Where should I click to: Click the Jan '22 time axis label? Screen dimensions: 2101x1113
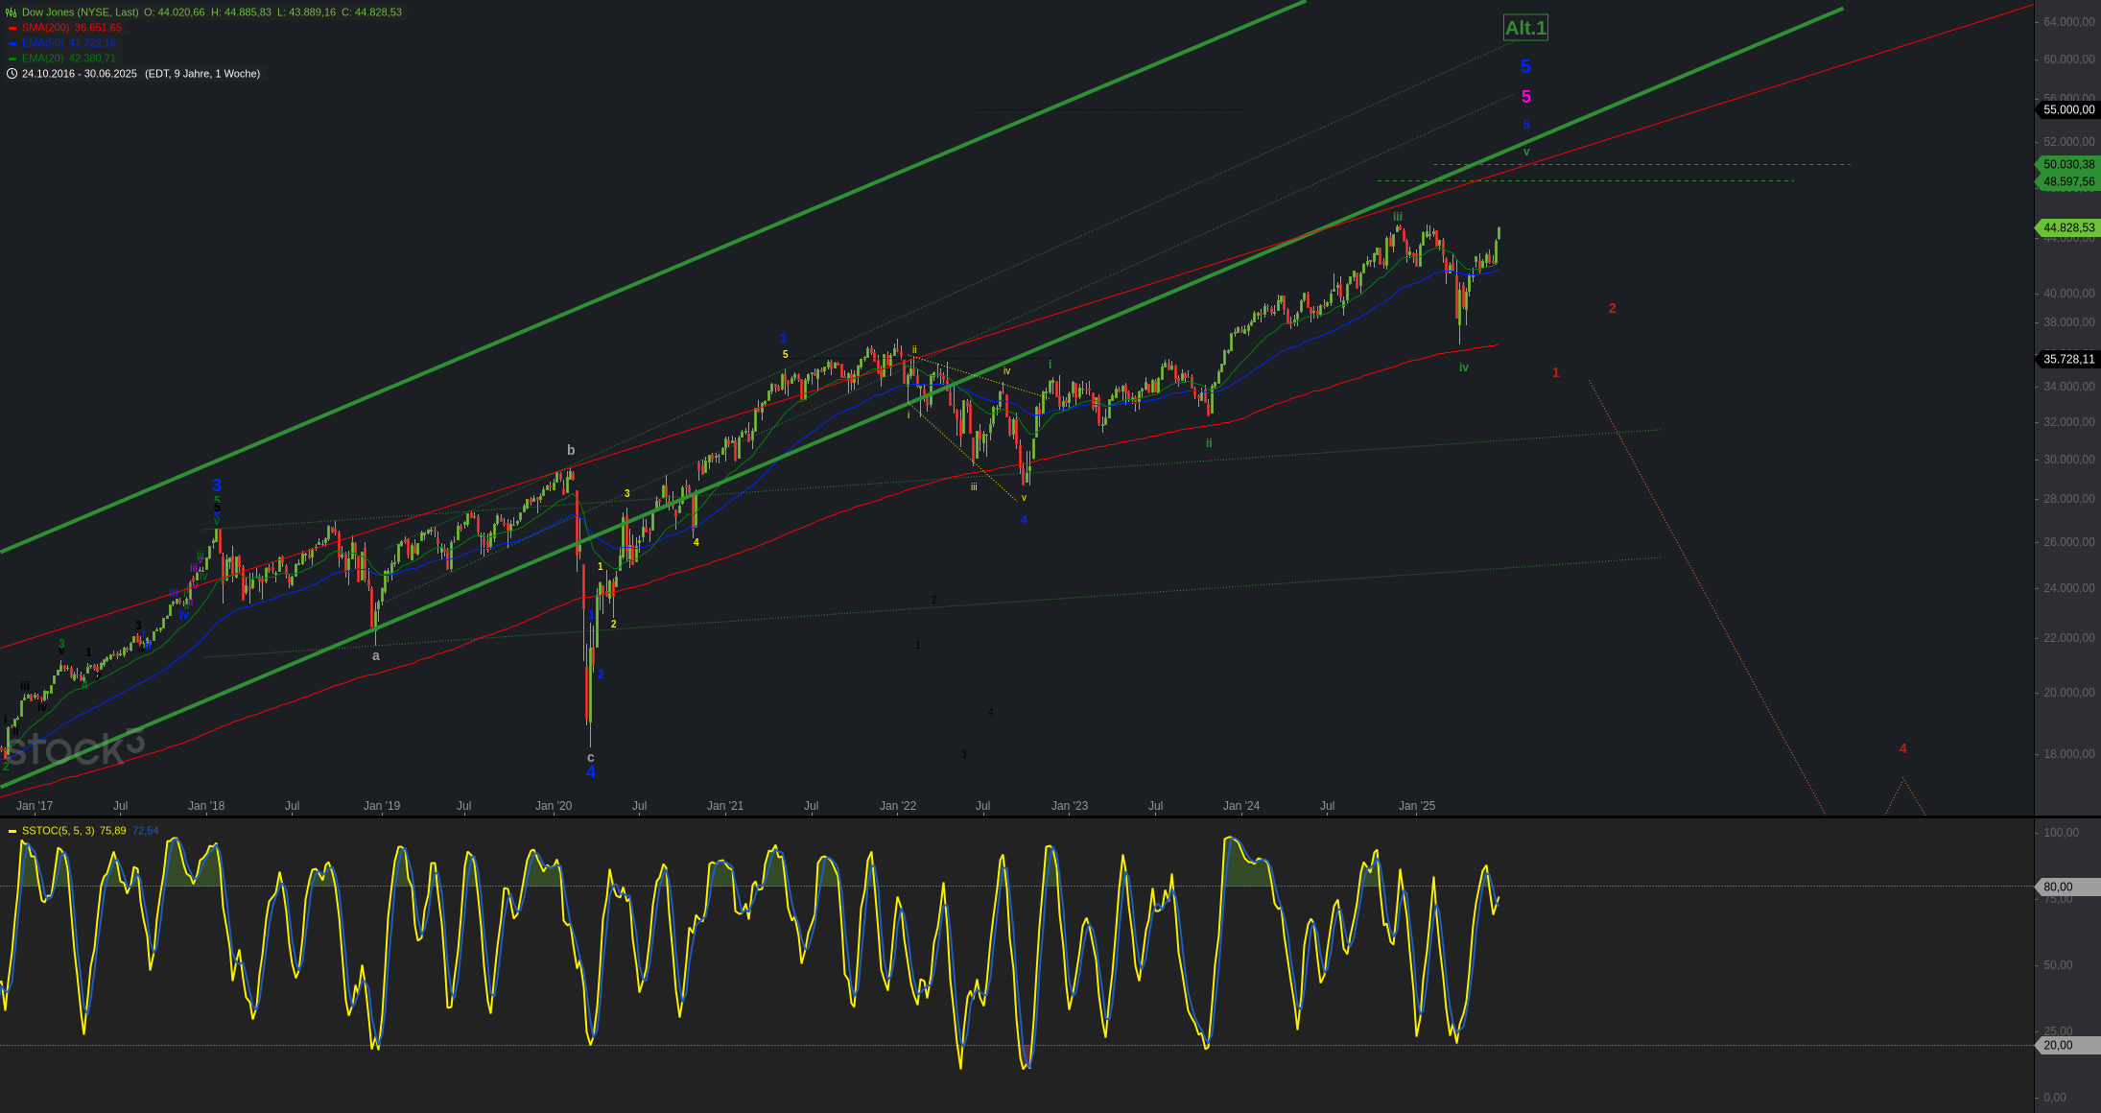click(x=898, y=806)
